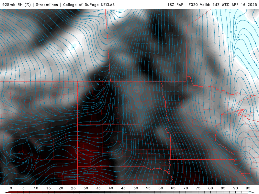Click the 'Streamlines' label in header
The image size is (259, 194).
pos(47,5)
